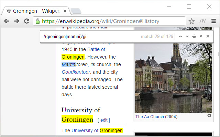Click the 'match 29 of 129' counter
The height and width of the screenshot is (137, 220).
click(157, 37)
